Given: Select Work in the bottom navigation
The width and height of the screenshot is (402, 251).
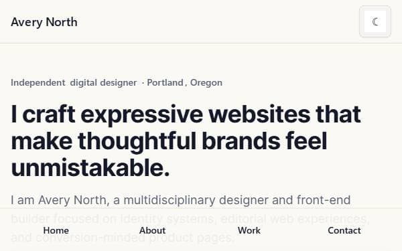Looking at the screenshot, I should coord(249,230).
